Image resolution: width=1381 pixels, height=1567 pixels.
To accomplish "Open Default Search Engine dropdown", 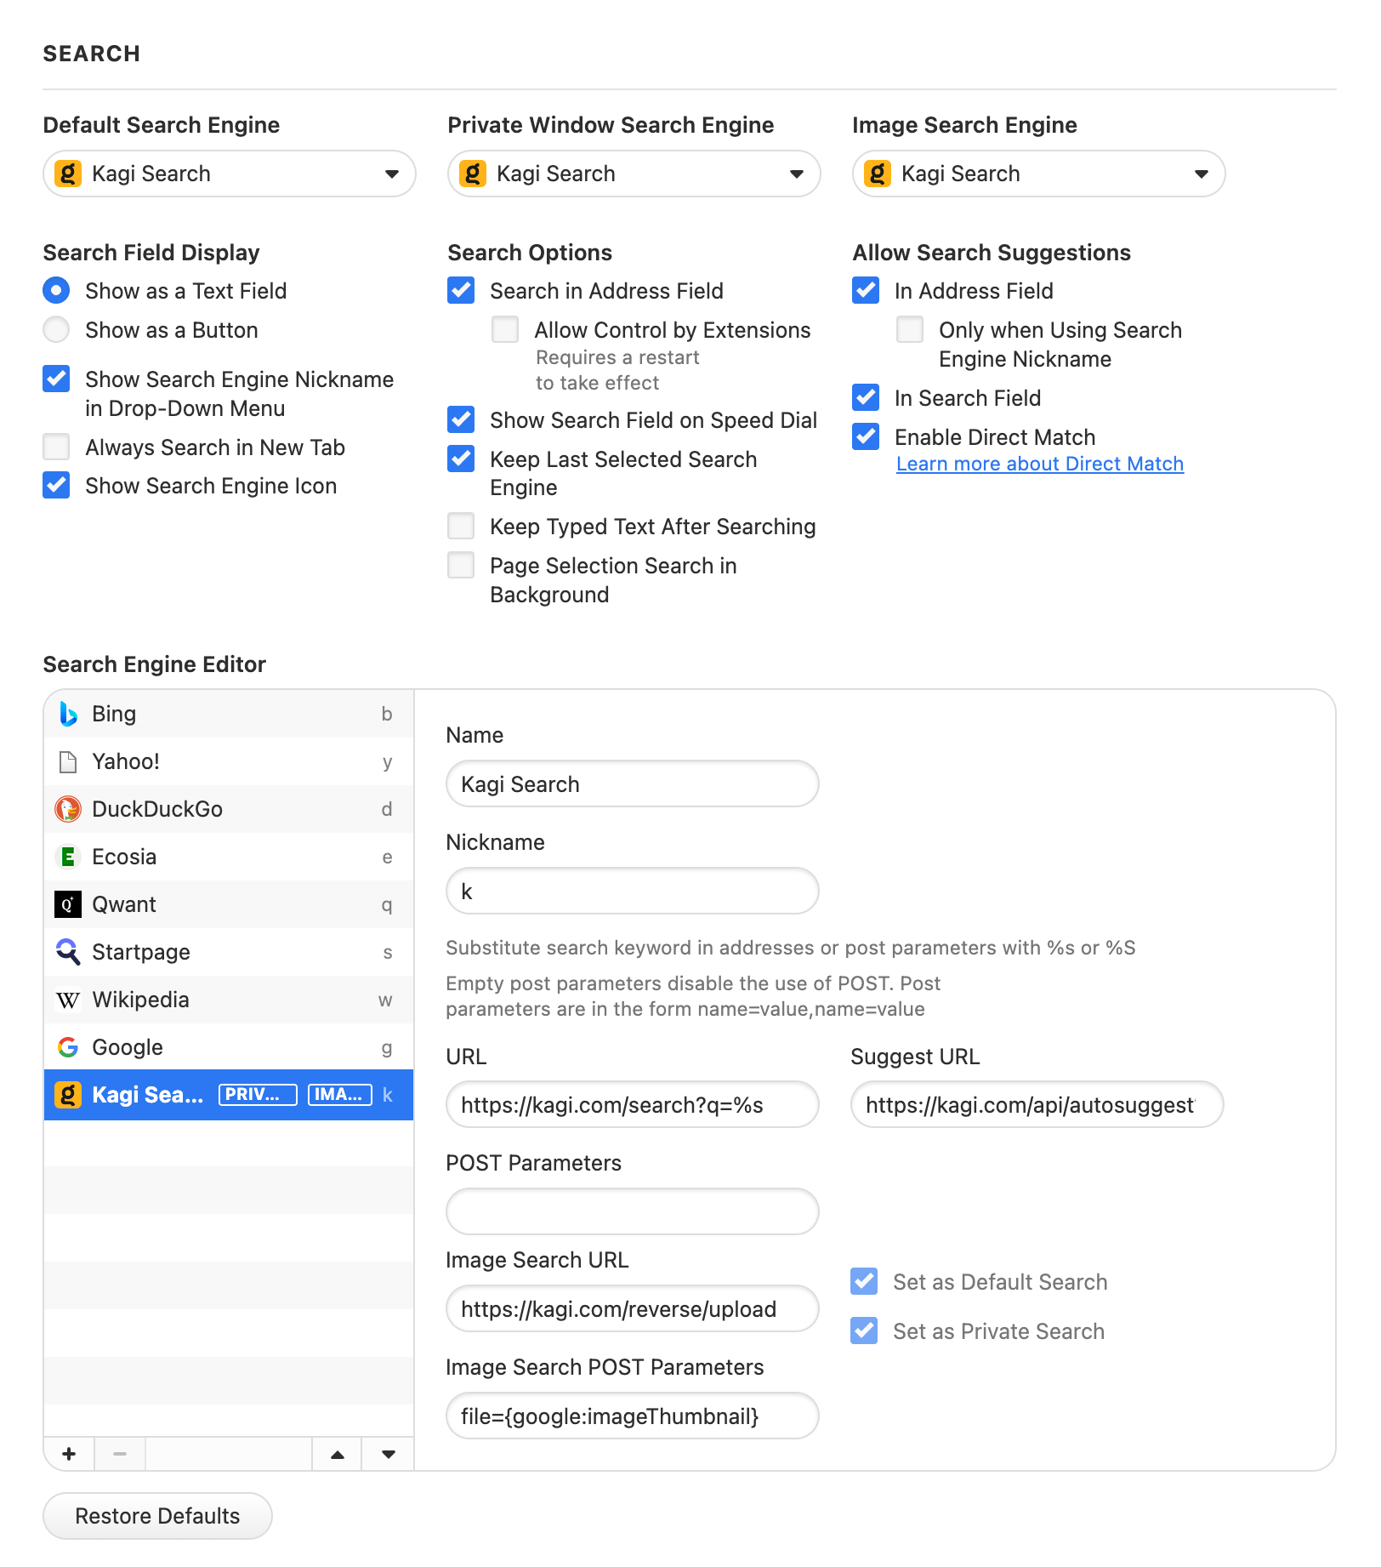I will [230, 174].
